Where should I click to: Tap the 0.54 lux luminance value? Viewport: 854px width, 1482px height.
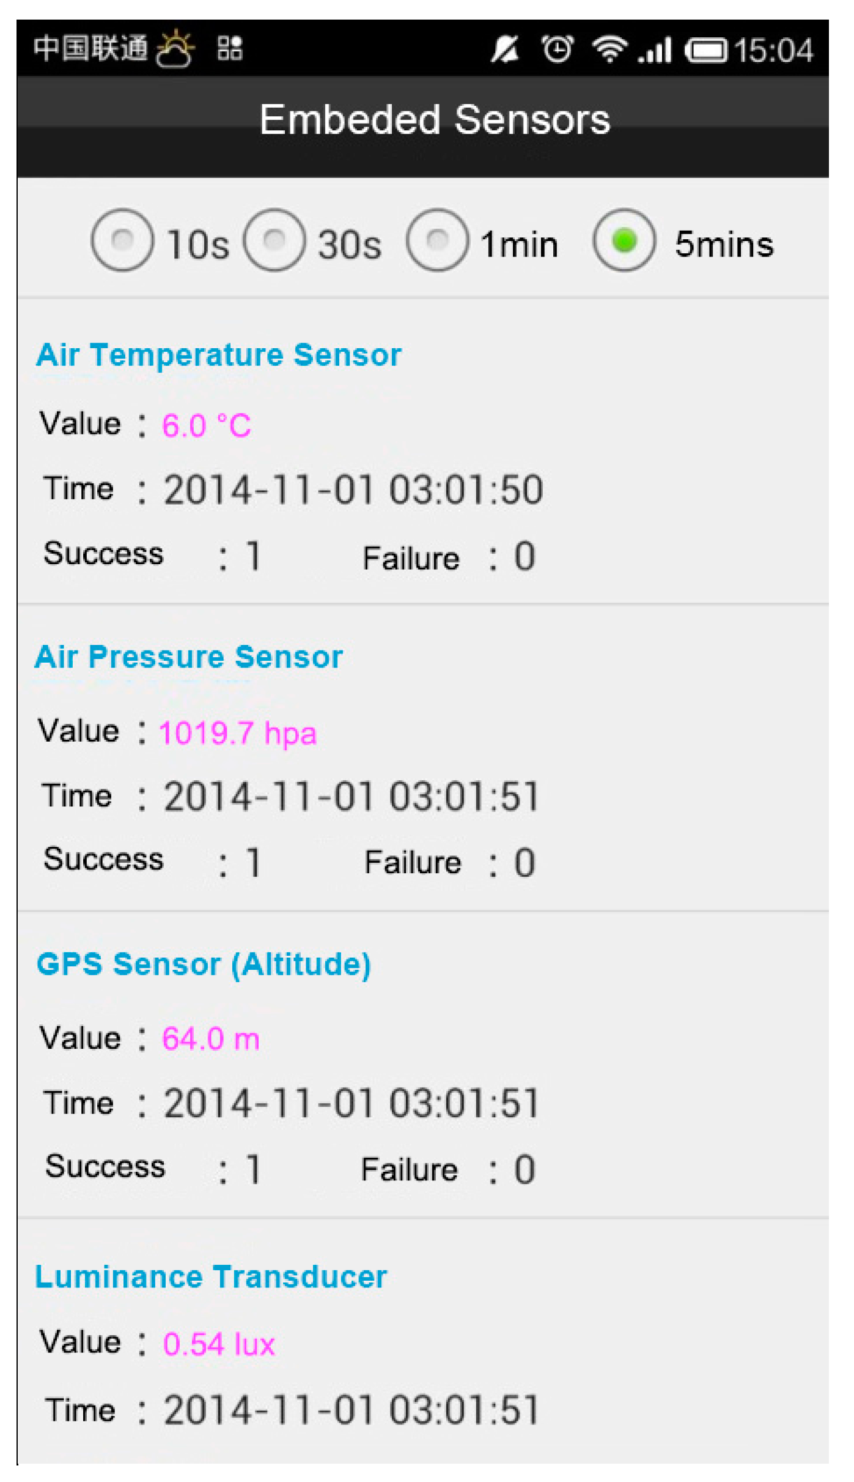(219, 1344)
